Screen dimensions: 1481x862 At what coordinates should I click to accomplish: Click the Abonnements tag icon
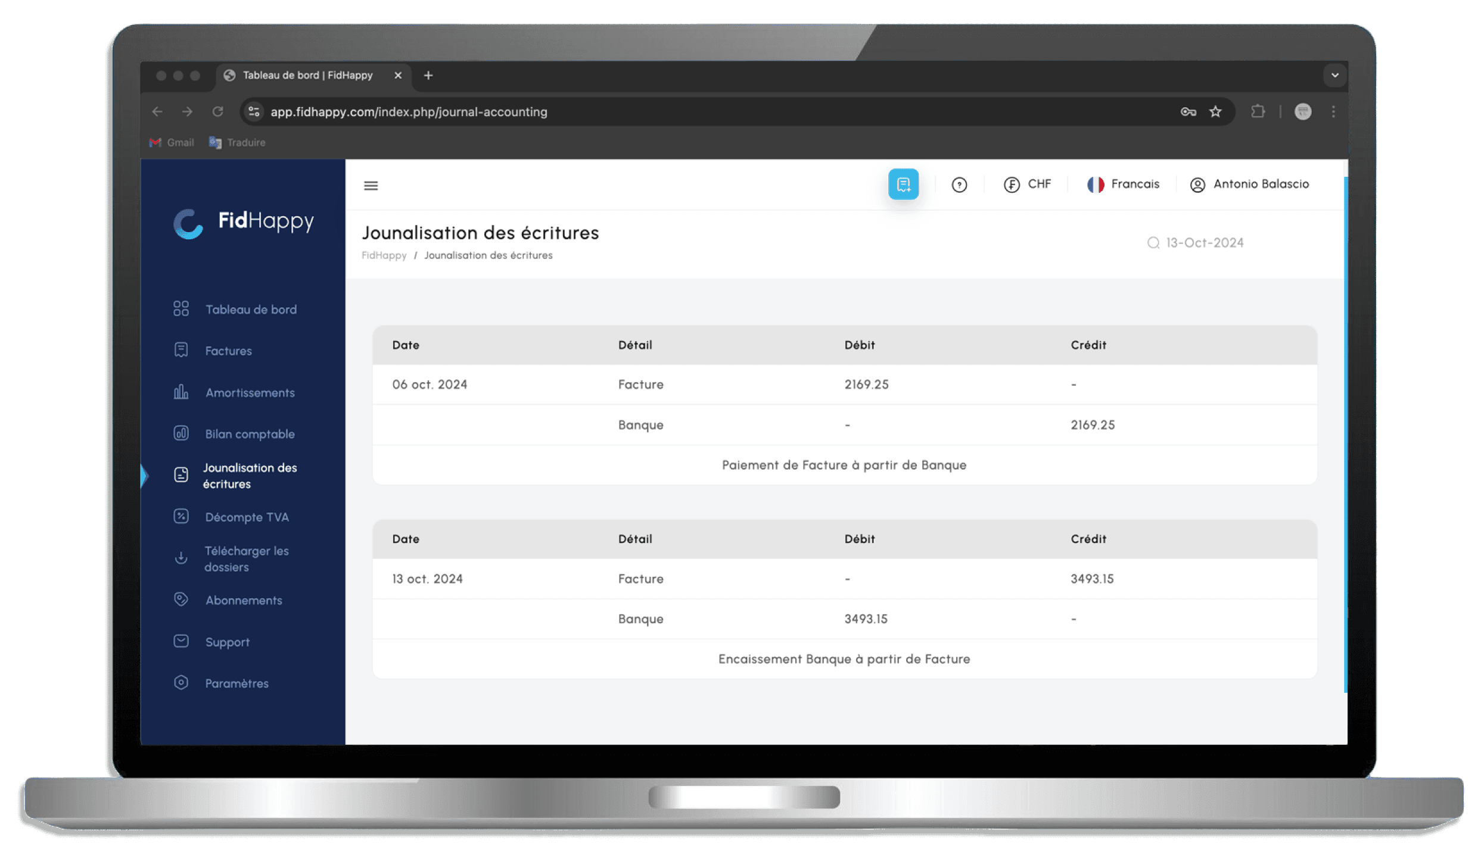coord(181,599)
